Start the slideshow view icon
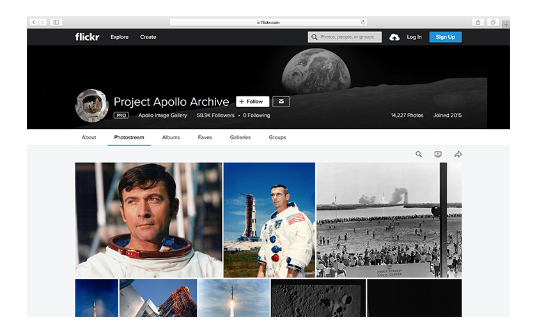The image size is (537, 335). point(438,154)
